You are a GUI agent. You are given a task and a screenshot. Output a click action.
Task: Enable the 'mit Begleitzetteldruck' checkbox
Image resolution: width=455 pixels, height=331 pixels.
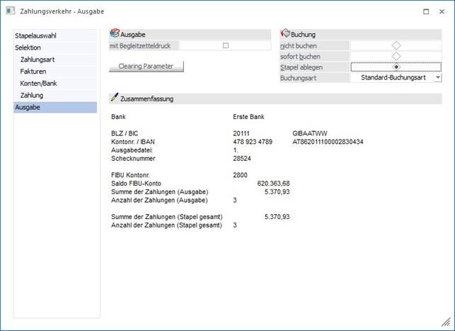[x=226, y=45]
